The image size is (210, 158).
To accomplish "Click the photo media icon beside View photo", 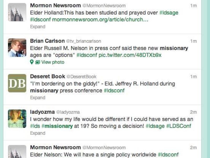I will pyautogui.click(x=38, y=62).
